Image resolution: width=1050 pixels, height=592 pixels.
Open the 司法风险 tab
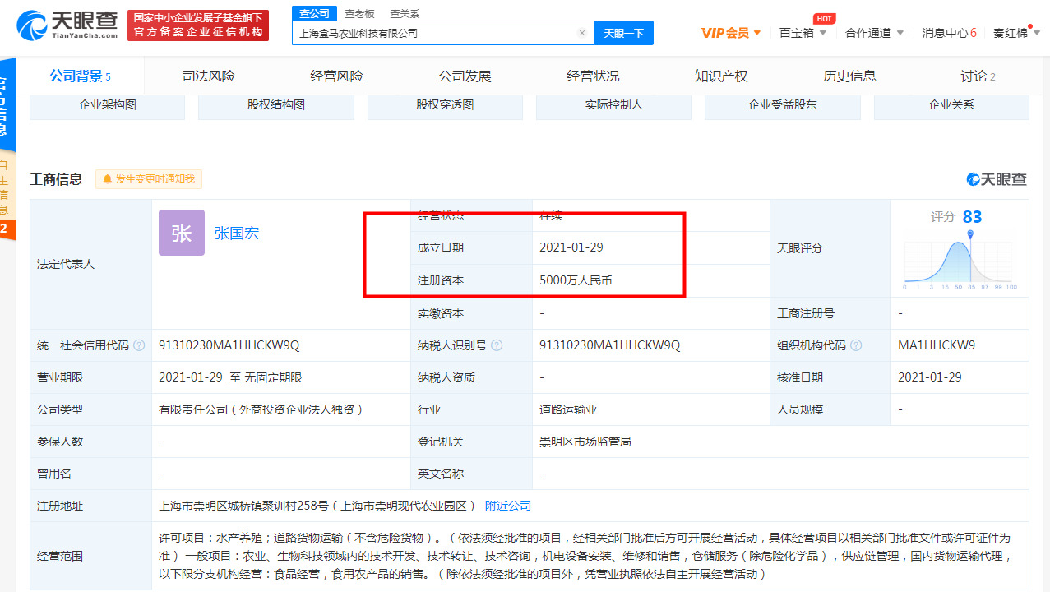coord(208,76)
